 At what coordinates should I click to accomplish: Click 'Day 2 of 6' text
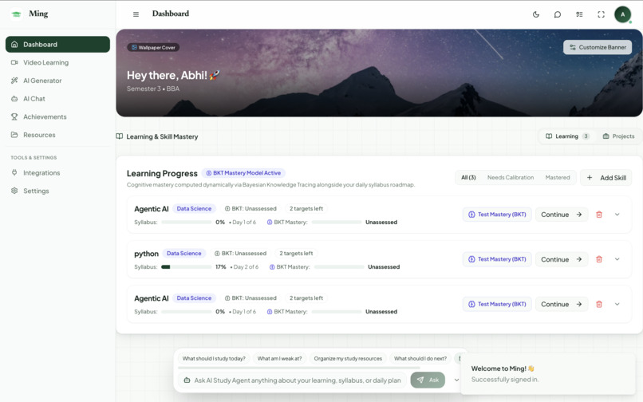(x=246, y=266)
